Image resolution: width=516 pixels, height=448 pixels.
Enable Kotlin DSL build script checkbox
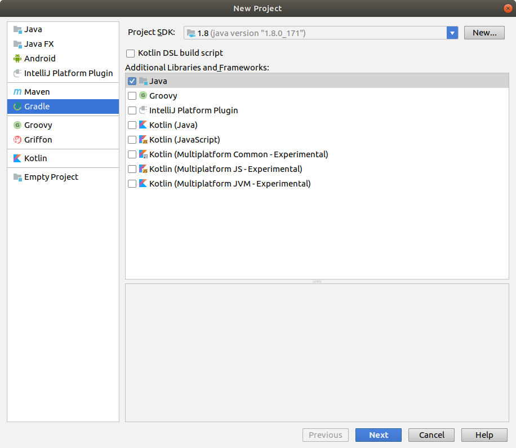pos(131,54)
